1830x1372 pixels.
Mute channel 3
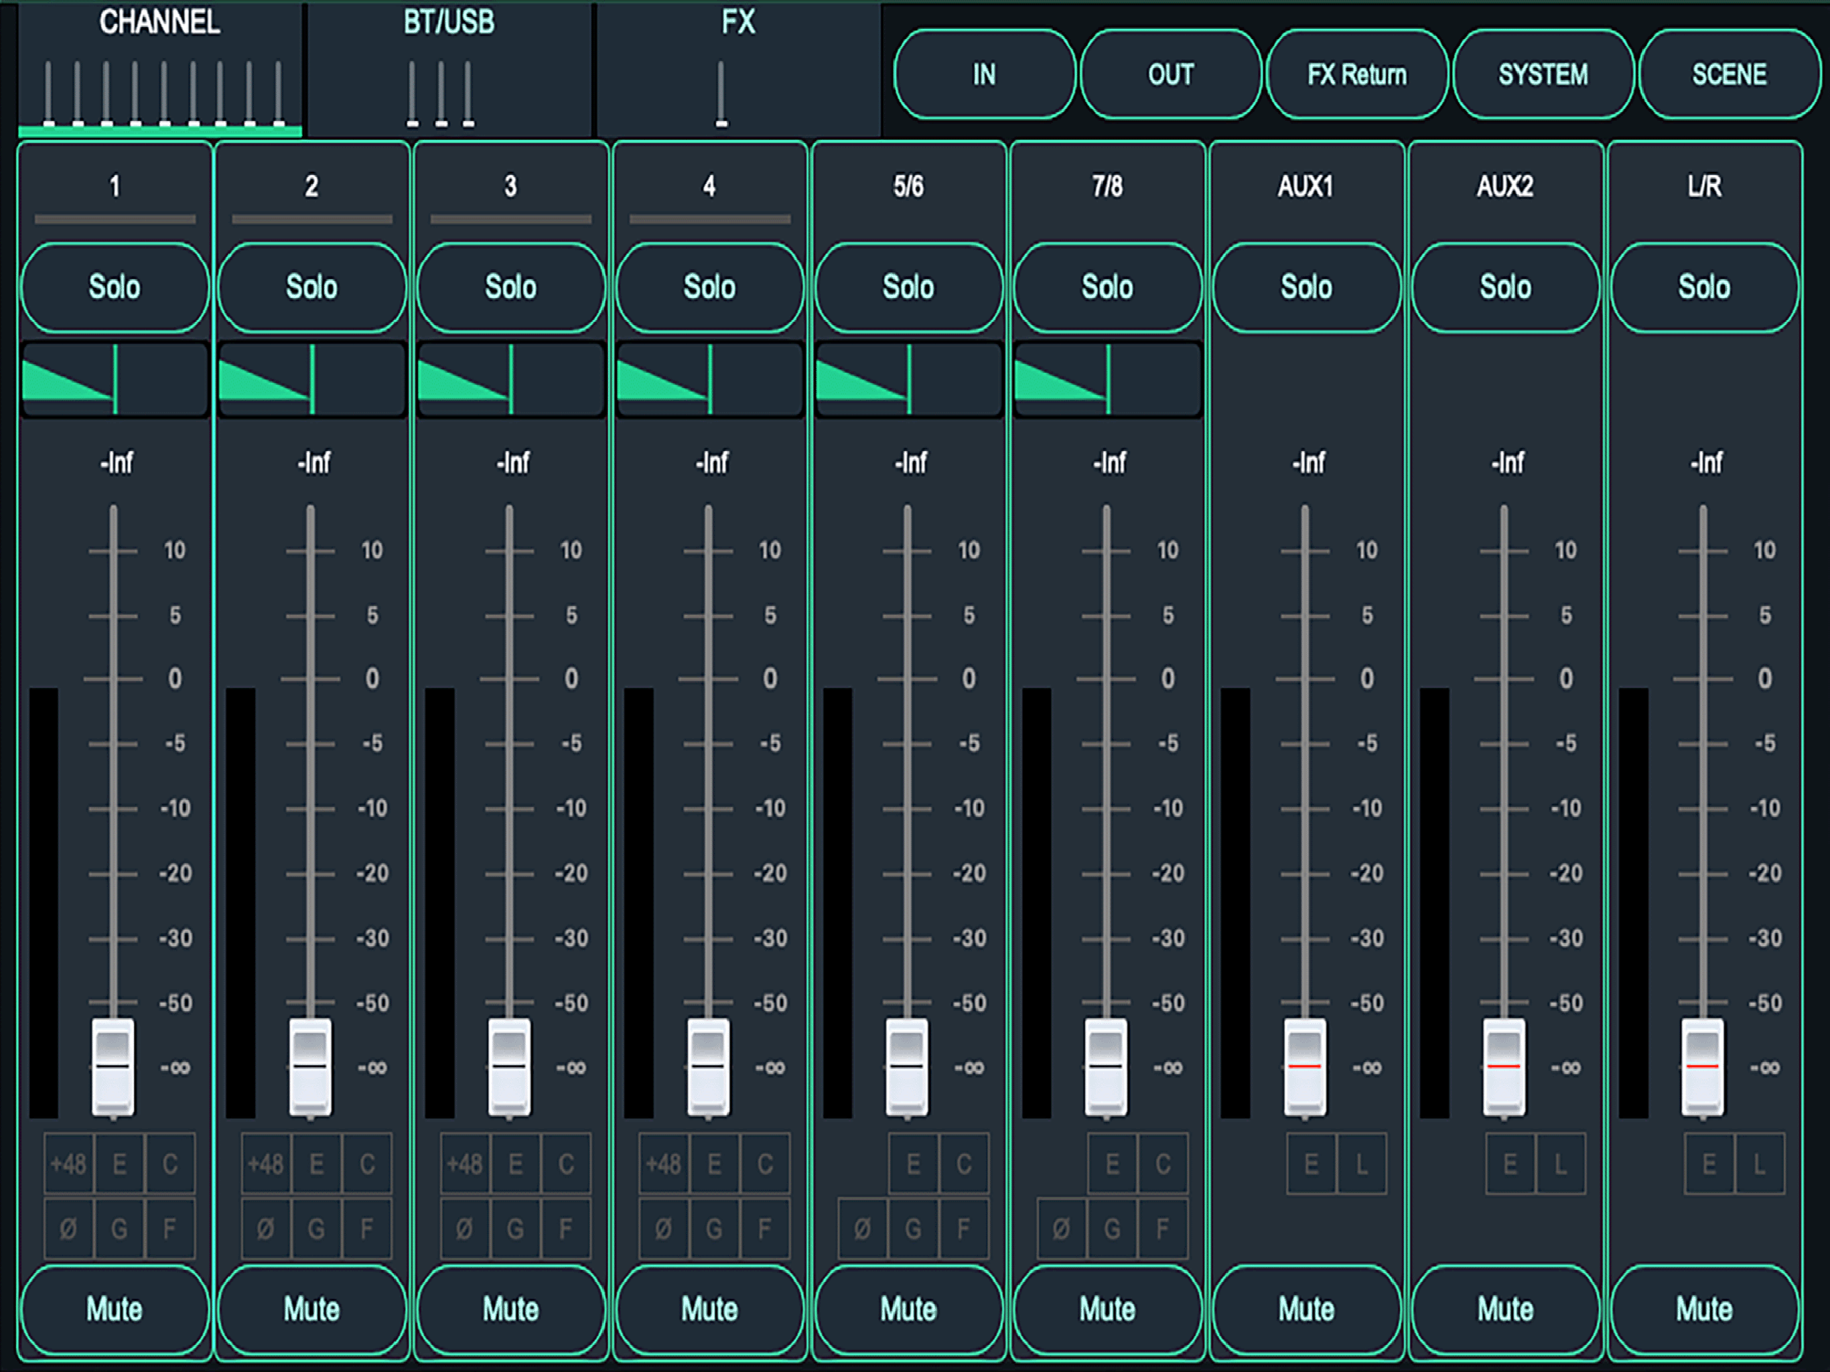coord(511,1309)
